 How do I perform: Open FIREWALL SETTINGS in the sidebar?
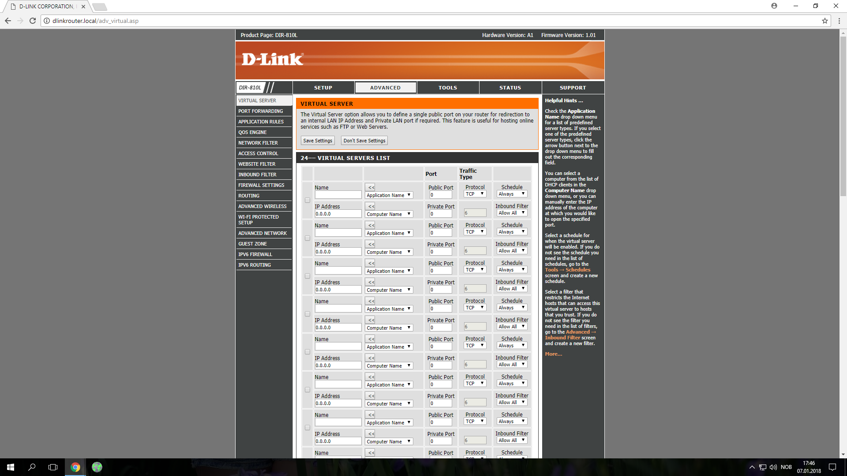pos(264,185)
